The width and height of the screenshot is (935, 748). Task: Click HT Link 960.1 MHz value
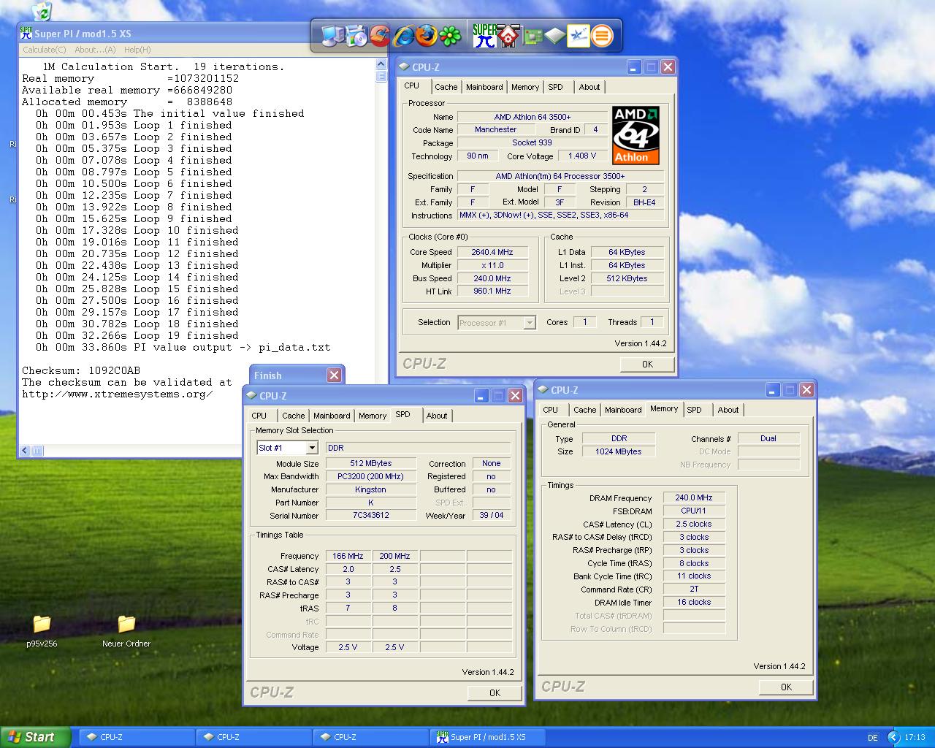point(492,291)
